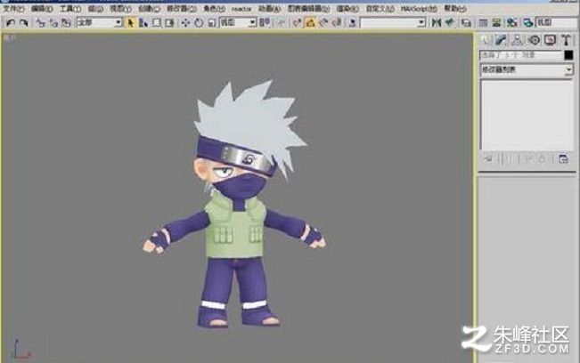Viewport: 580px width, 363px height.
Task: Switch to the Hierarchy command panel tab
Action: point(518,40)
